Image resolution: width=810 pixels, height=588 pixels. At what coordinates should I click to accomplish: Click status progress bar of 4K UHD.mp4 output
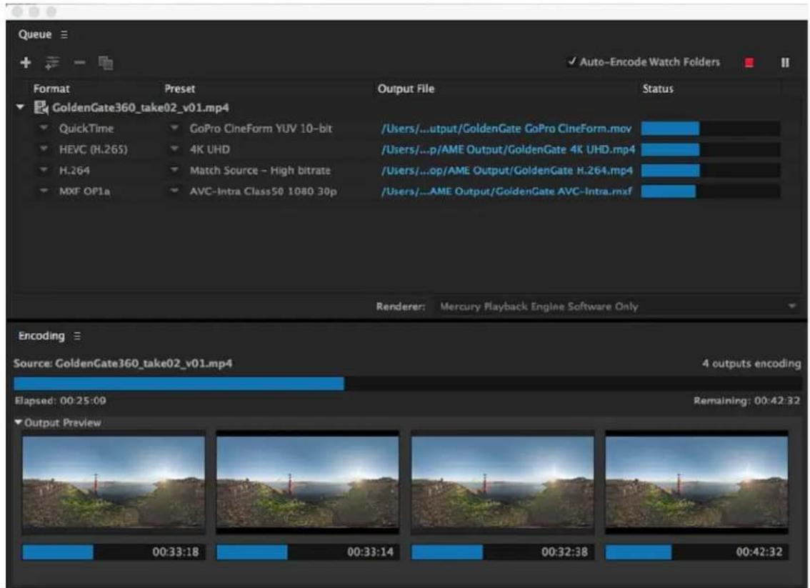(710, 150)
